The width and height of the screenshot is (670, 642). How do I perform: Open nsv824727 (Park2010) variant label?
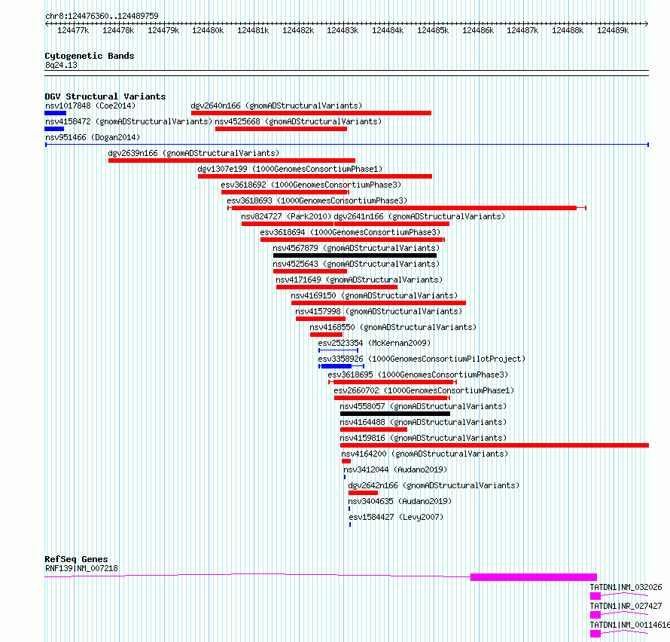[x=286, y=216]
